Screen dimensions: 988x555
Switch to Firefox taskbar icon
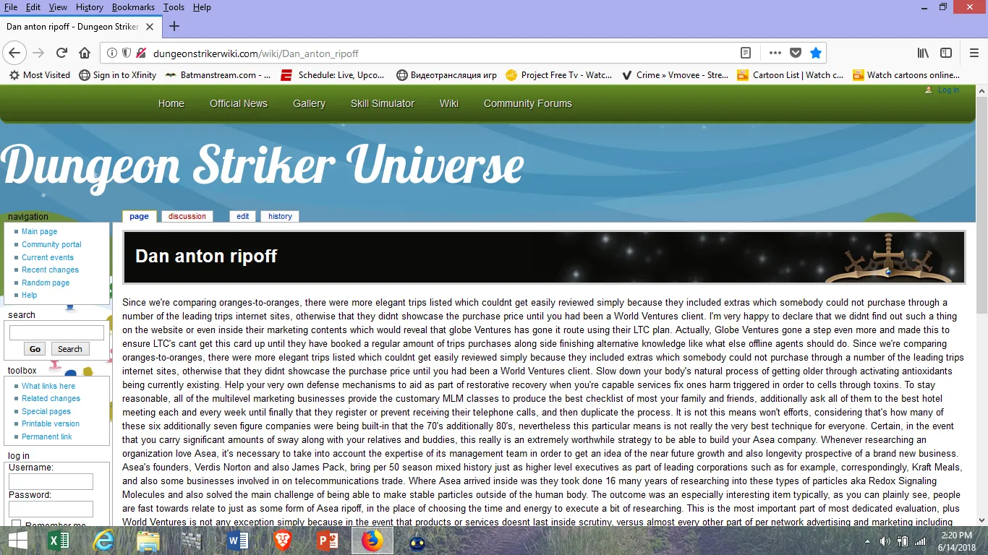(x=372, y=541)
